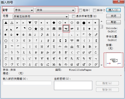Click the 插入 Insert button
Viewport: 125px width, 99px height.
tap(113, 10)
